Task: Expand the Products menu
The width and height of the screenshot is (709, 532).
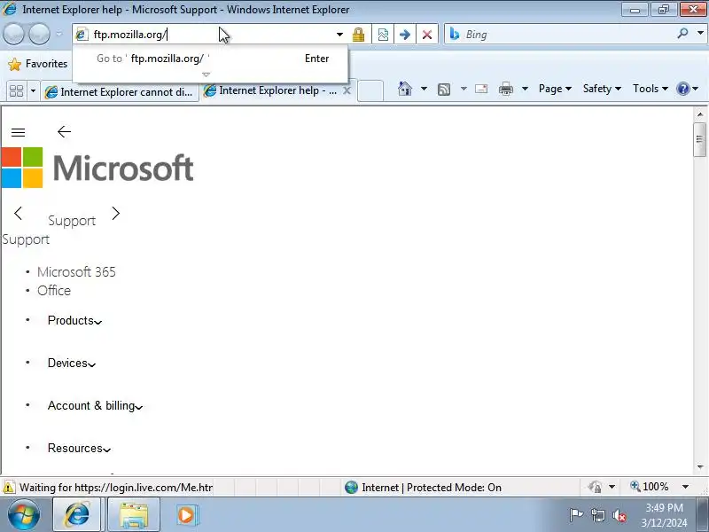Action: click(x=74, y=321)
